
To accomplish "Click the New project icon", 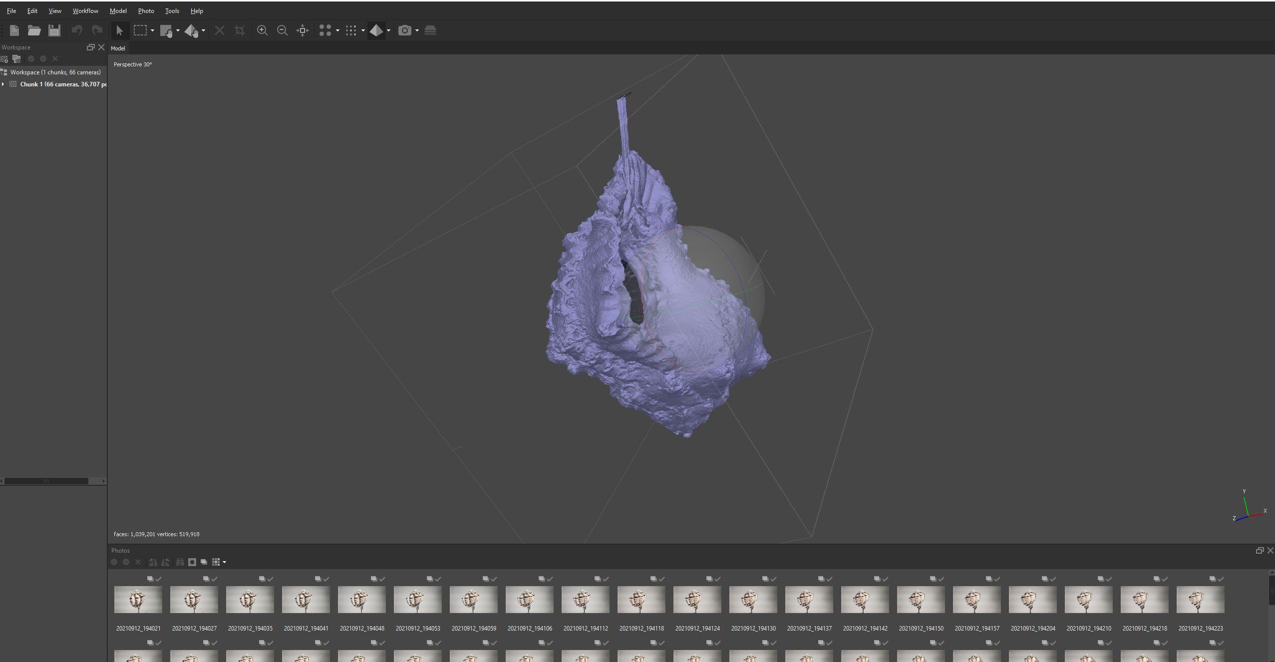I will coord(14,30).
